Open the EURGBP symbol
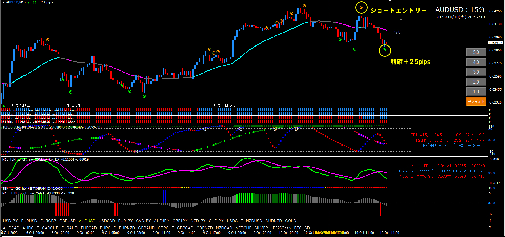The width and height of the screenshot is (505, 237). coord(48,221)
